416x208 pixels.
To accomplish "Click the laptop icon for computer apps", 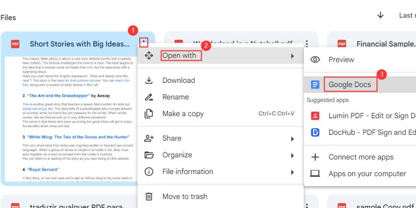I will point(315,174).
